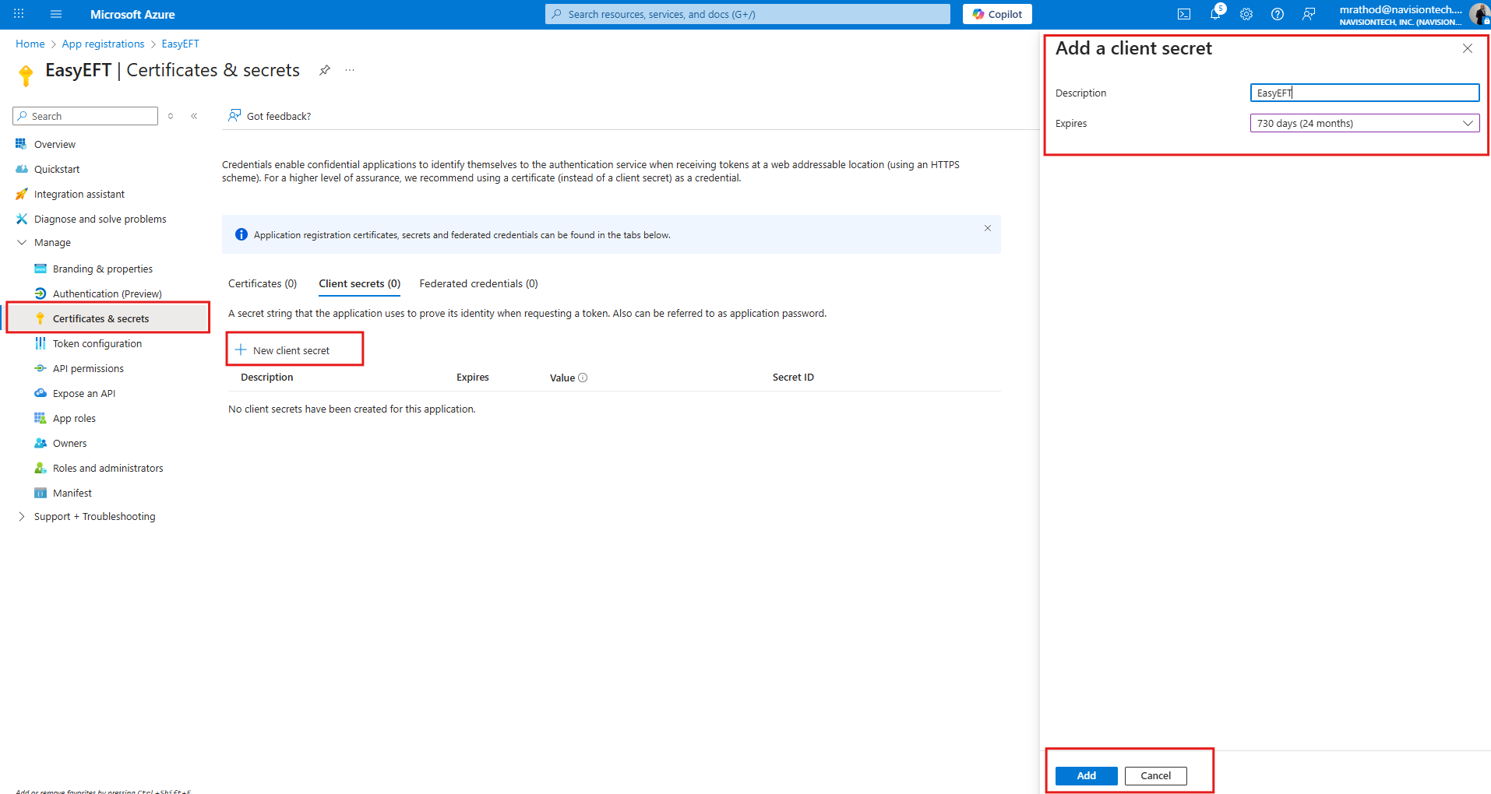1491x794 pixels.
Task: Dismiss the blue information banner
Action: (x=987, y=228)
